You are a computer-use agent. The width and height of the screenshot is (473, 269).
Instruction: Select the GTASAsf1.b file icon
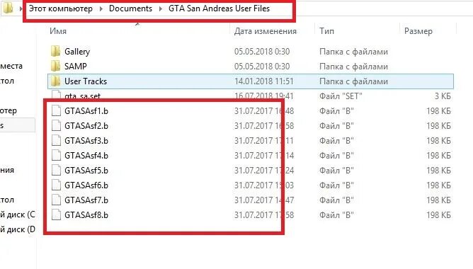[56, 110]
